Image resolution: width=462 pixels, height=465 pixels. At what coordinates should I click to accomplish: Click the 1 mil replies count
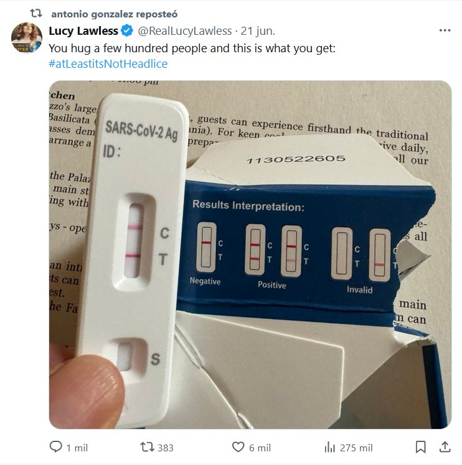coord(77,448)
